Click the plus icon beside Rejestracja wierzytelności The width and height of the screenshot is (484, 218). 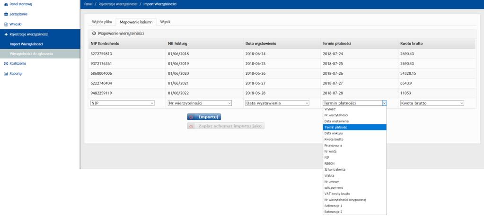click(x=6, y=34)
